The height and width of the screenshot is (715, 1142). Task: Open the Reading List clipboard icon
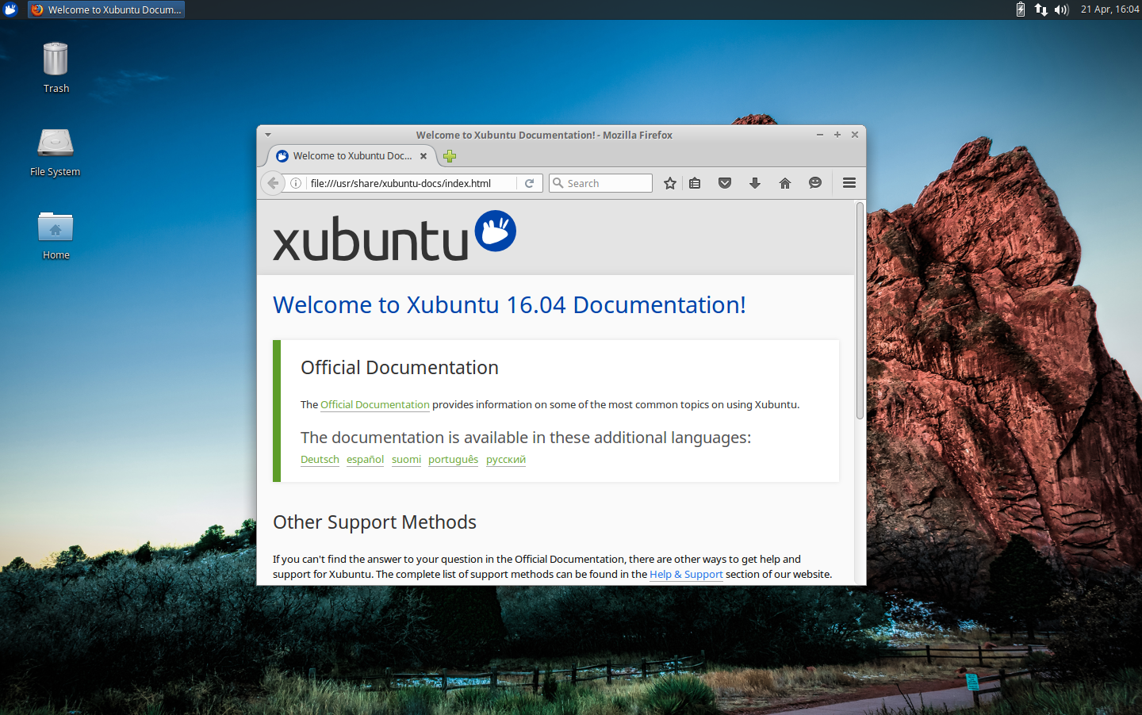pyautogui.click(x=695, y=183)
